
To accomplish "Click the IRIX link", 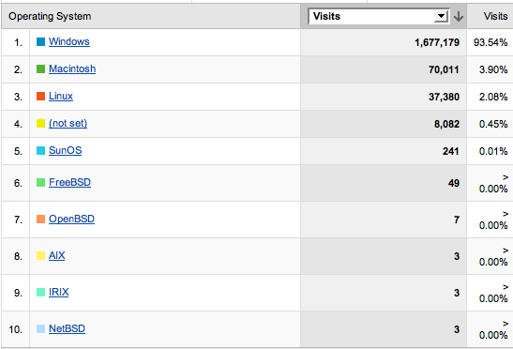I will pyautogui.click(x=59, y=292).
